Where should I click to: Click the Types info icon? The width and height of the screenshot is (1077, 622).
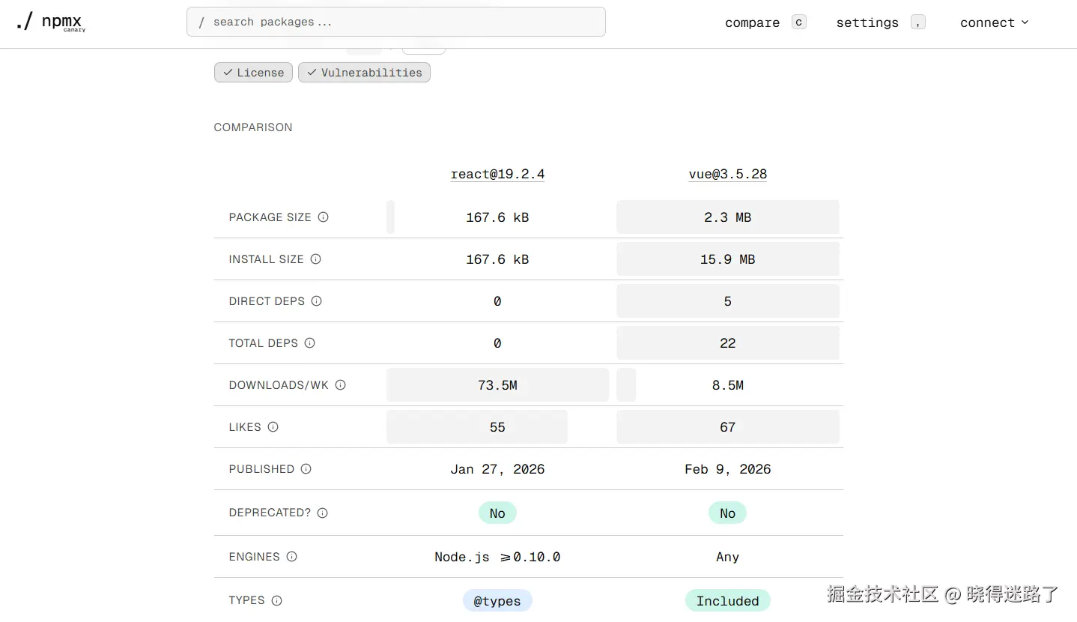click(276, 600)
